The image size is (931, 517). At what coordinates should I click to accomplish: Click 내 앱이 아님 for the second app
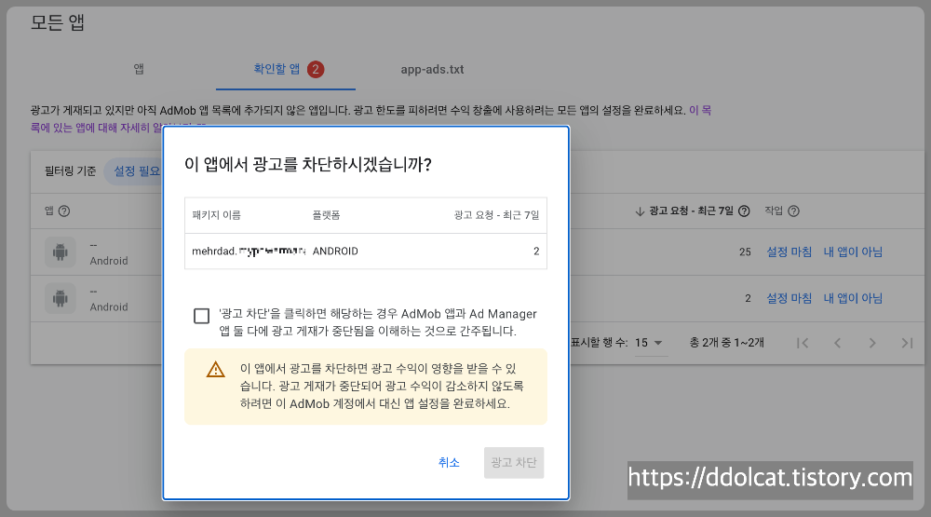[x=853, y=298]
